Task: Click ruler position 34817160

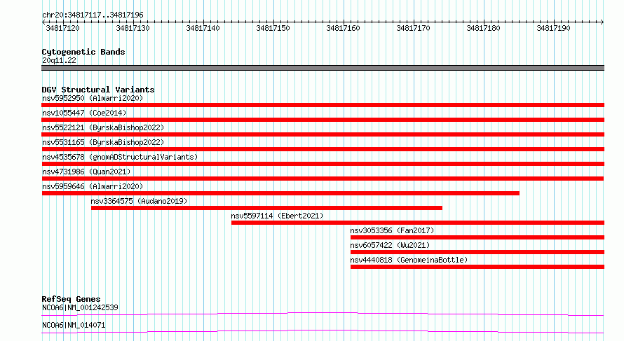Action: pyautogui.click(x=343, y=28)
